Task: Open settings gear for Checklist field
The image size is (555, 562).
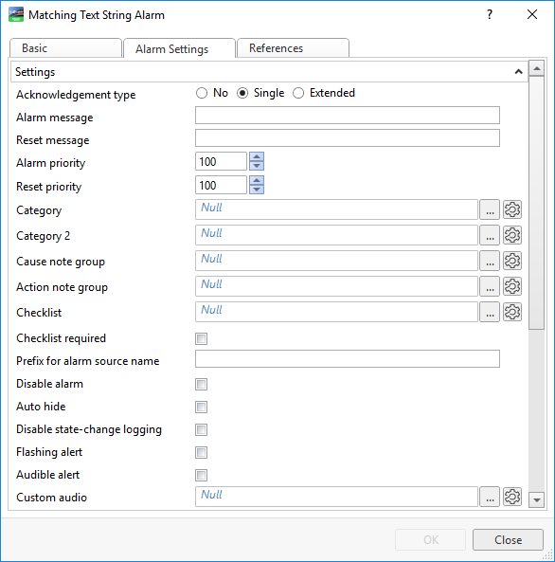Action: [x=512, y=312]
